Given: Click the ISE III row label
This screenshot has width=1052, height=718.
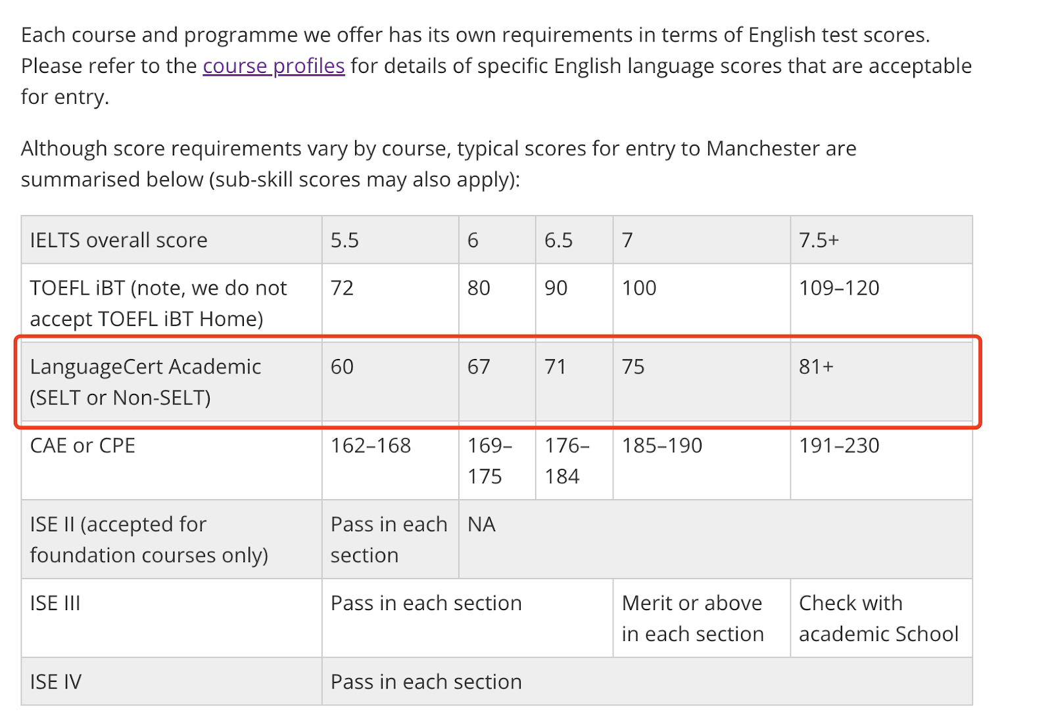Looking at the screenshot, I should [172, 619].
